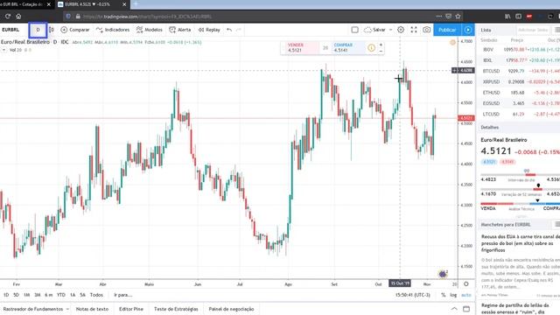The height and width of the screenshot is (315, 560).
Task: Open the Painel de negociação tab
Action: coord(231,309)
